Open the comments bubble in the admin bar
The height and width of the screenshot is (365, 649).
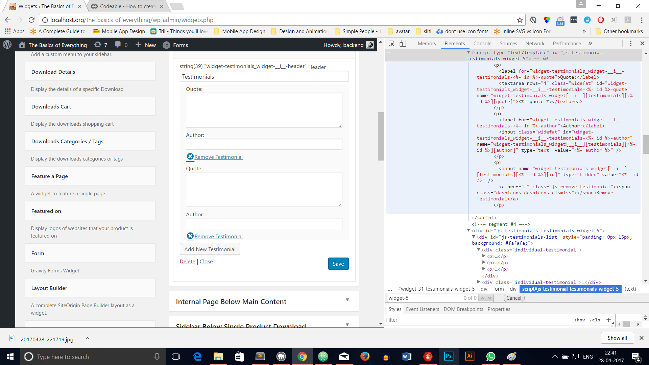pyautogui.click(x=118, y=45)
